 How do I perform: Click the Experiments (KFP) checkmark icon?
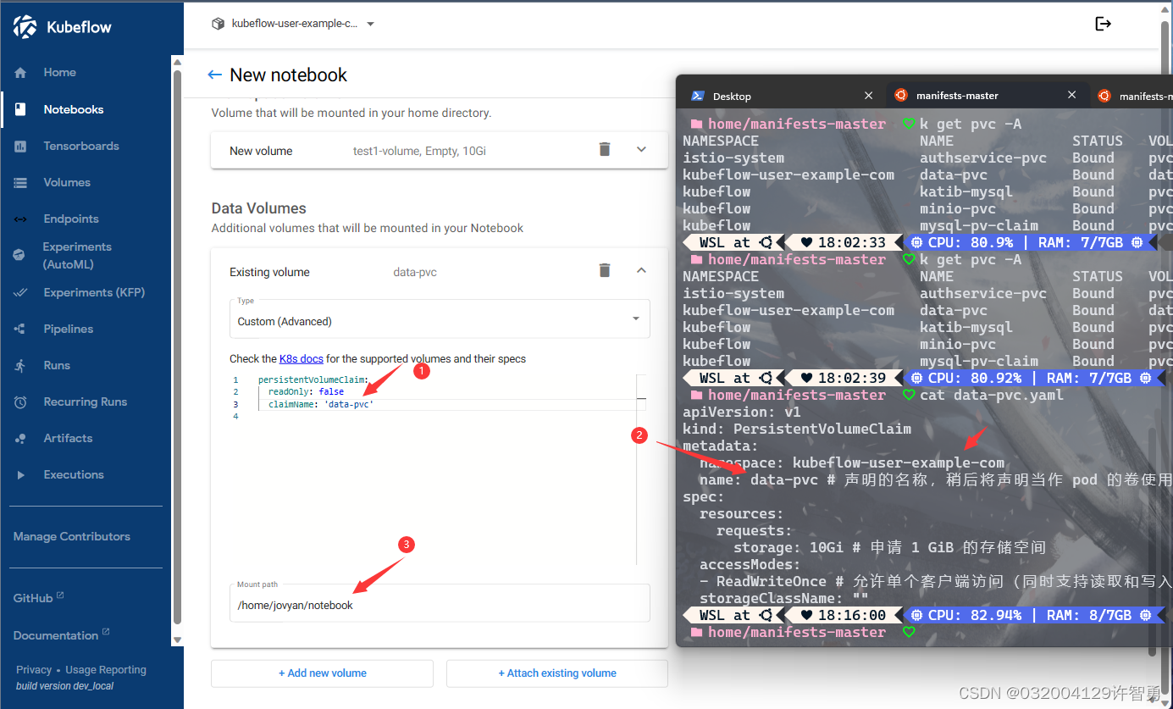point(20,292)
